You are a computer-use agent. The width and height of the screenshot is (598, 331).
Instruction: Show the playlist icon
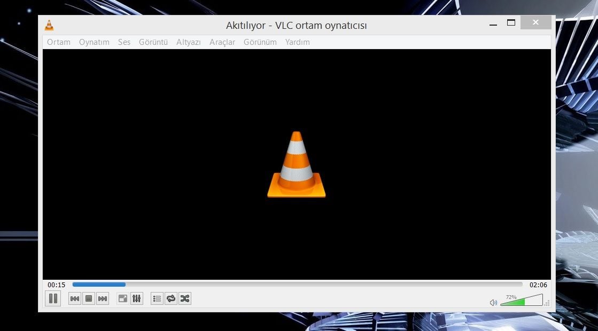157,298
